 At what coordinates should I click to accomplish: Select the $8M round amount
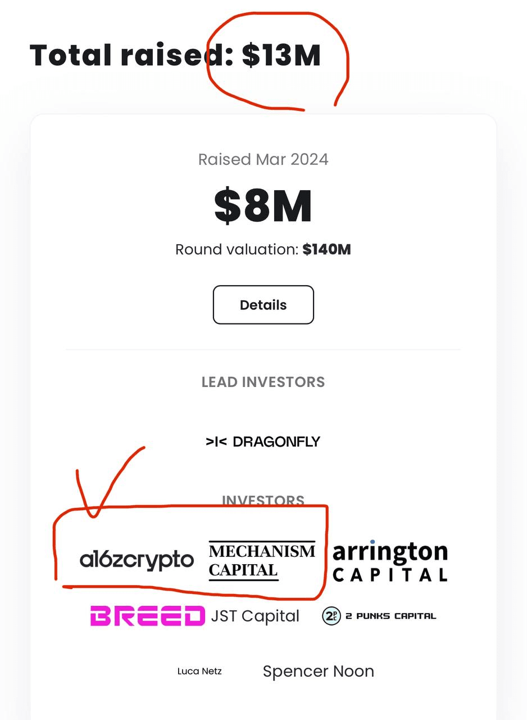263,206
